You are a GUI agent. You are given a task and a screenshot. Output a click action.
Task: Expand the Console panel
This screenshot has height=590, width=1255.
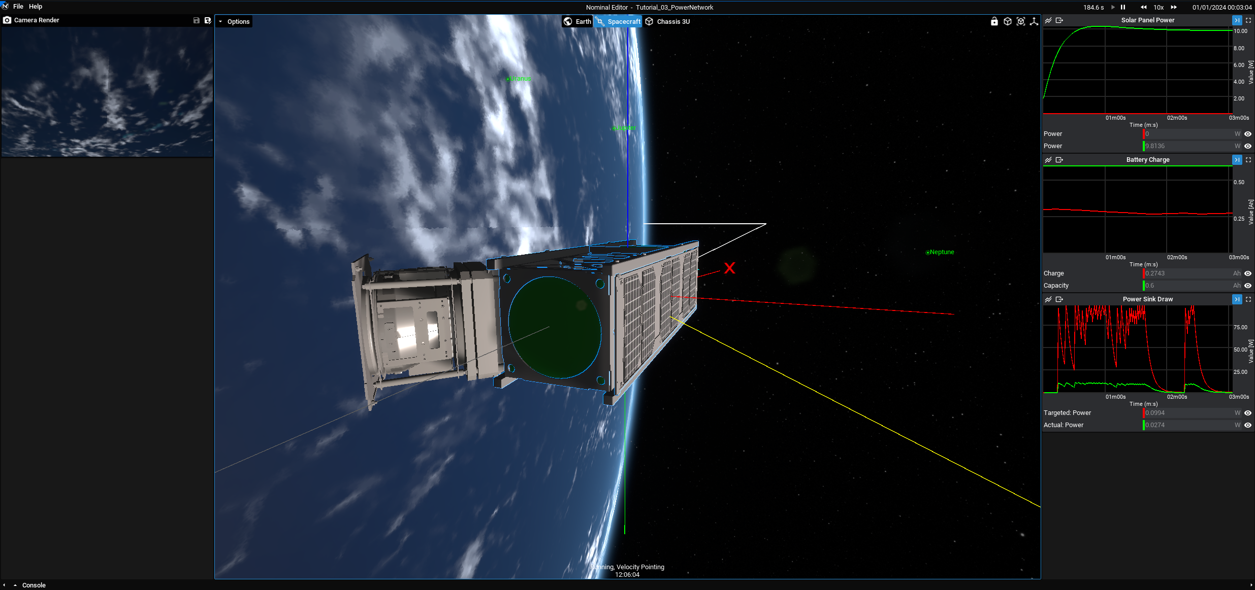[x=15, y=585]
